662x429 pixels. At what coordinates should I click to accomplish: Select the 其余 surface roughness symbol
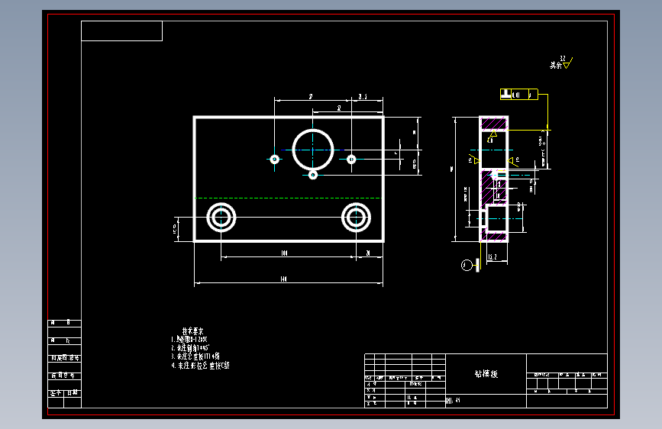pyautogui.click(x=561, y=63)
